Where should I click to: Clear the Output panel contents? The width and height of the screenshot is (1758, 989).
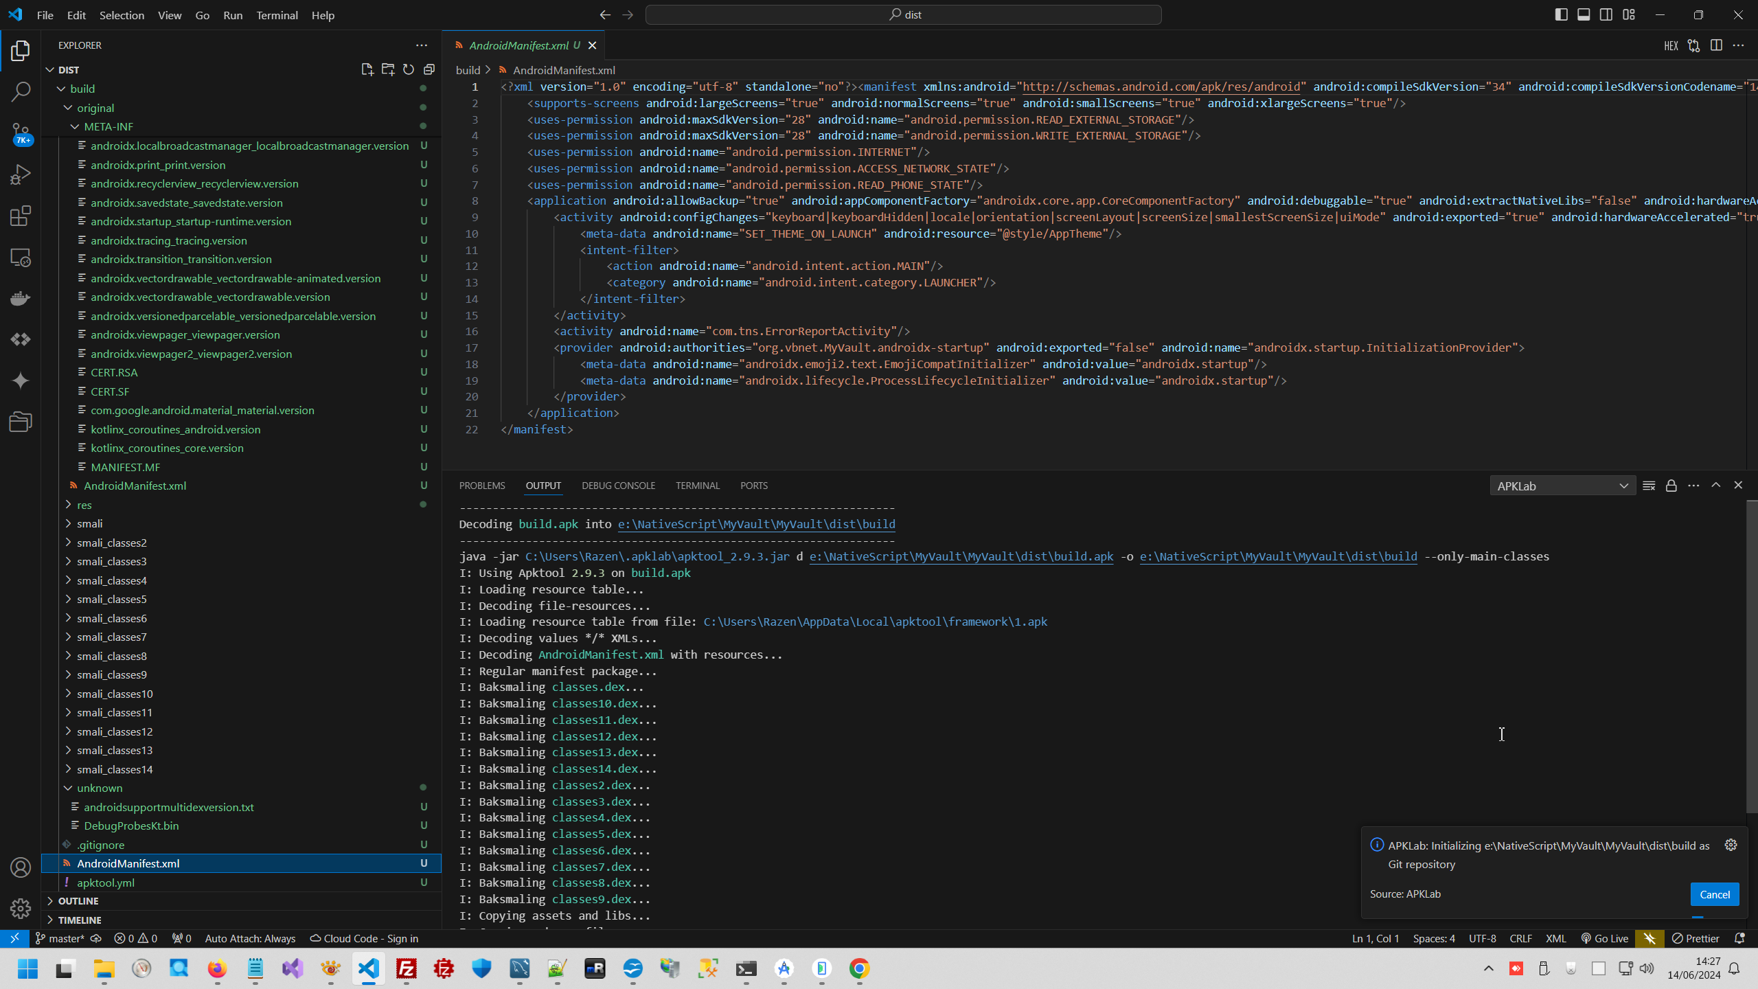[1649, 486]
